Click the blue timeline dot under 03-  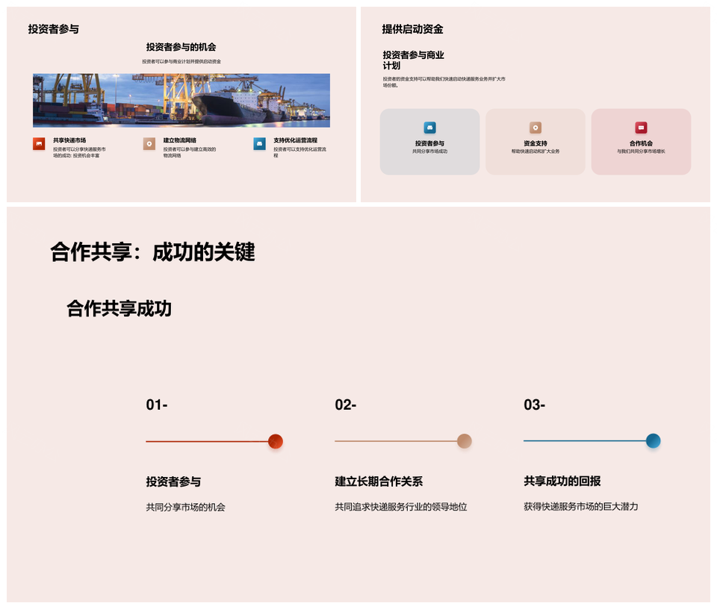pyautogui.click(x=653, y=441)
